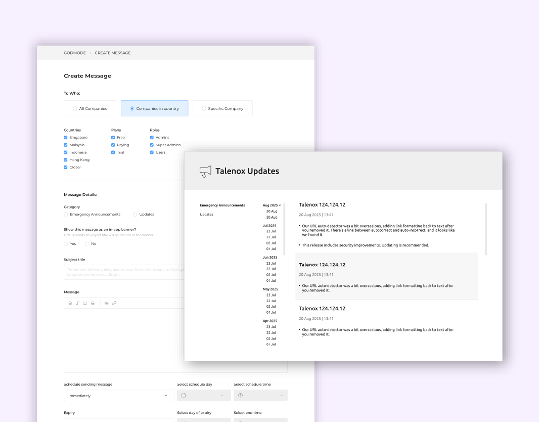Click the clock icon in schedule time field
Screen dimensions: 539x422
(x=240, y=396)
